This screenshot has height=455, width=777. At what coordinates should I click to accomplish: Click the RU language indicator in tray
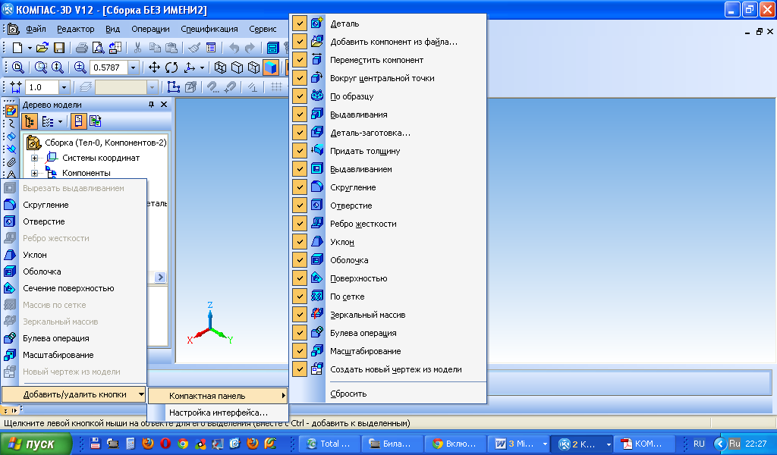[699, 444]
